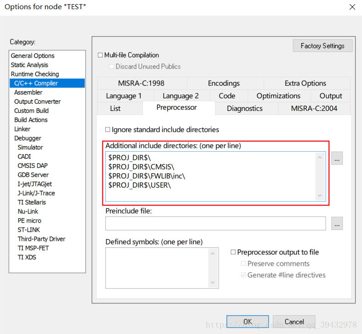
Task: Open the Diagnostics tab
Action: [245, 109]
